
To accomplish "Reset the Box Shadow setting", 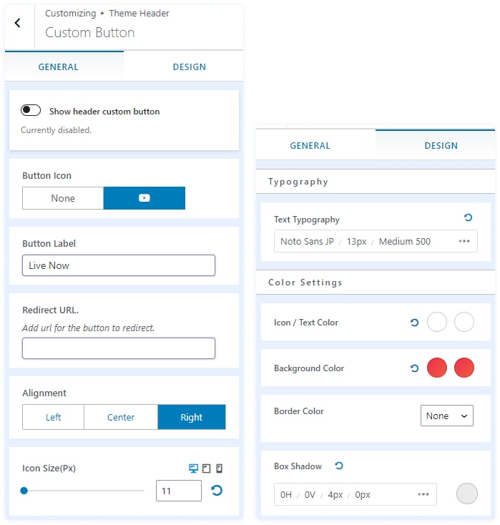I will [x=339, y=466].
